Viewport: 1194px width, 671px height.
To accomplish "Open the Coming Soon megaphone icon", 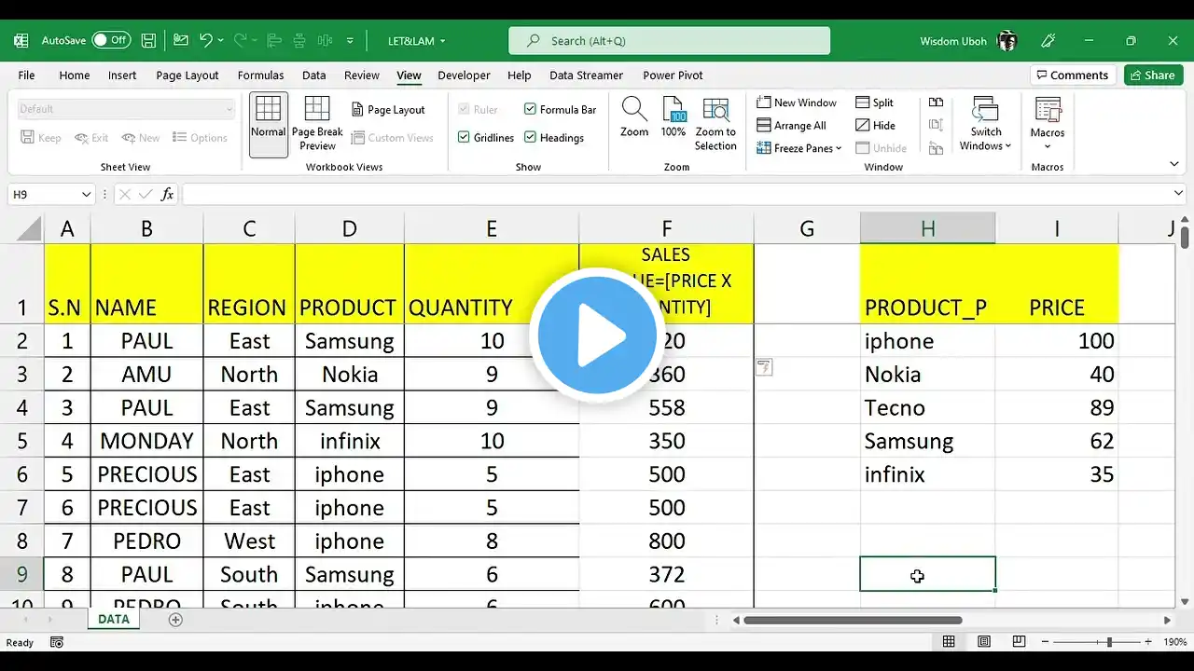I will coord(1048,41).
